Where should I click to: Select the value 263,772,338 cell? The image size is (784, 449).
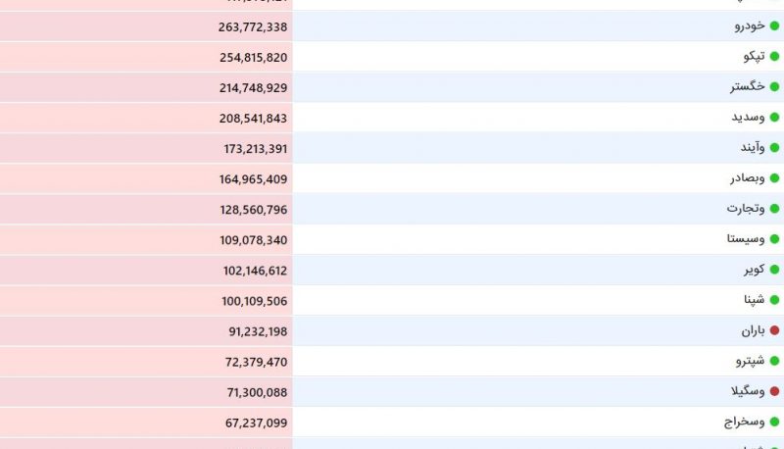(x=146, y=26)
